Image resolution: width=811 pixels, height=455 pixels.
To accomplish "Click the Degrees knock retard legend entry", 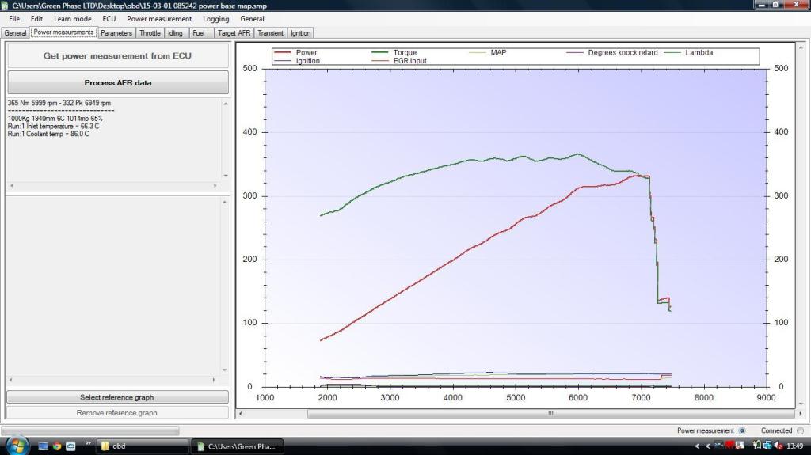I will pos(612,52).
